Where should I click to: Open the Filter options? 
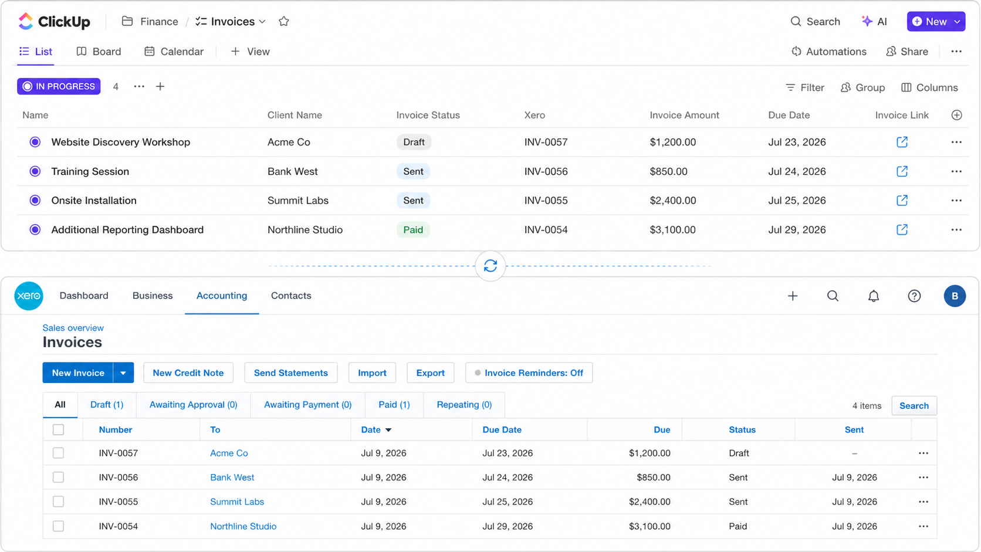(805, 87)
